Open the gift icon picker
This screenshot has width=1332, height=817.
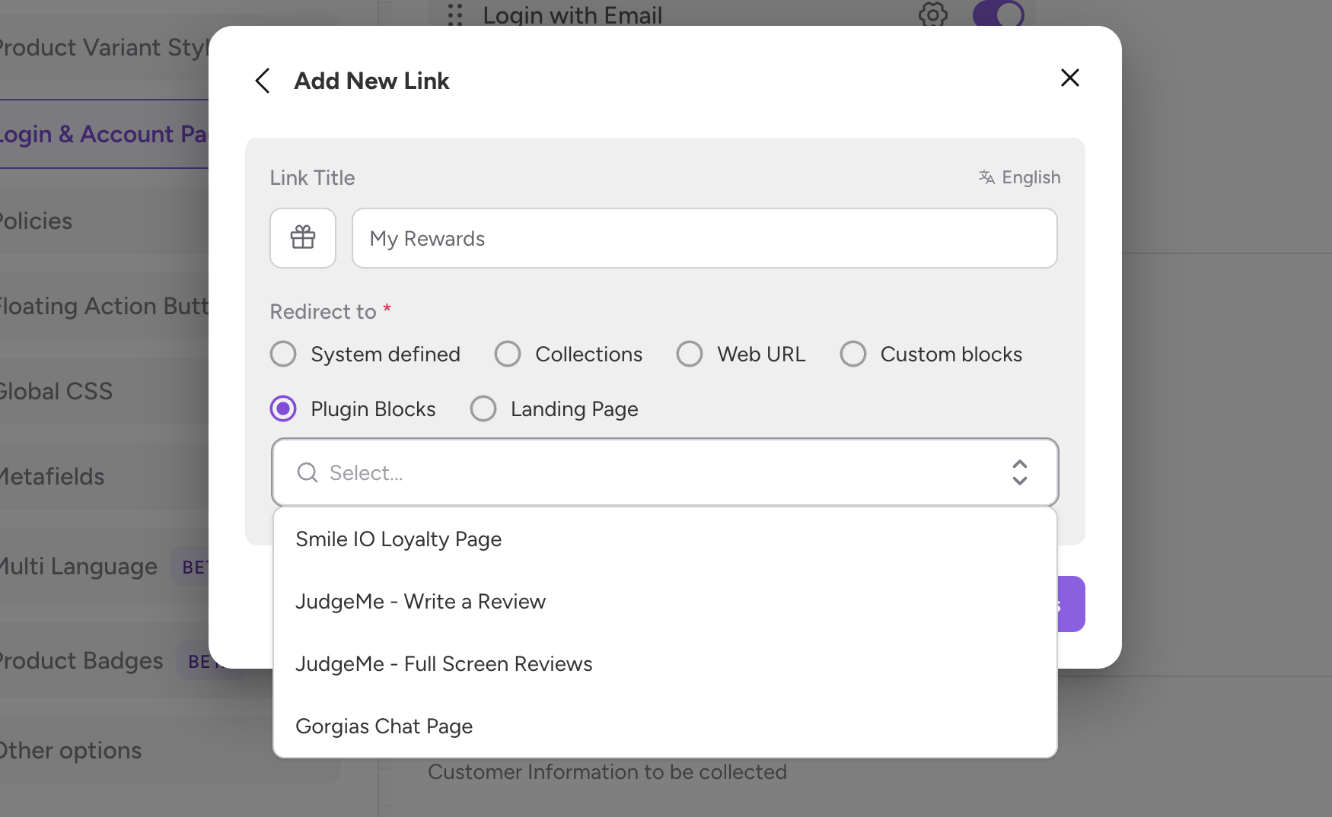pyautogui.click(x=303, y=238)
